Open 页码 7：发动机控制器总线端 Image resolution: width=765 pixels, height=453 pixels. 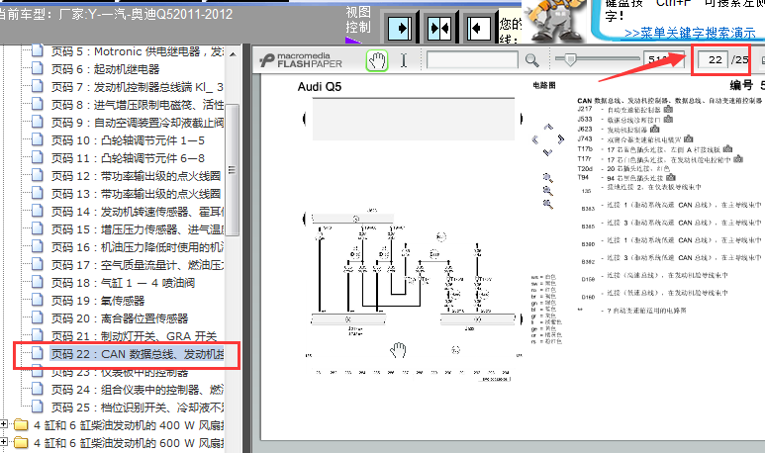click(138, 87)
